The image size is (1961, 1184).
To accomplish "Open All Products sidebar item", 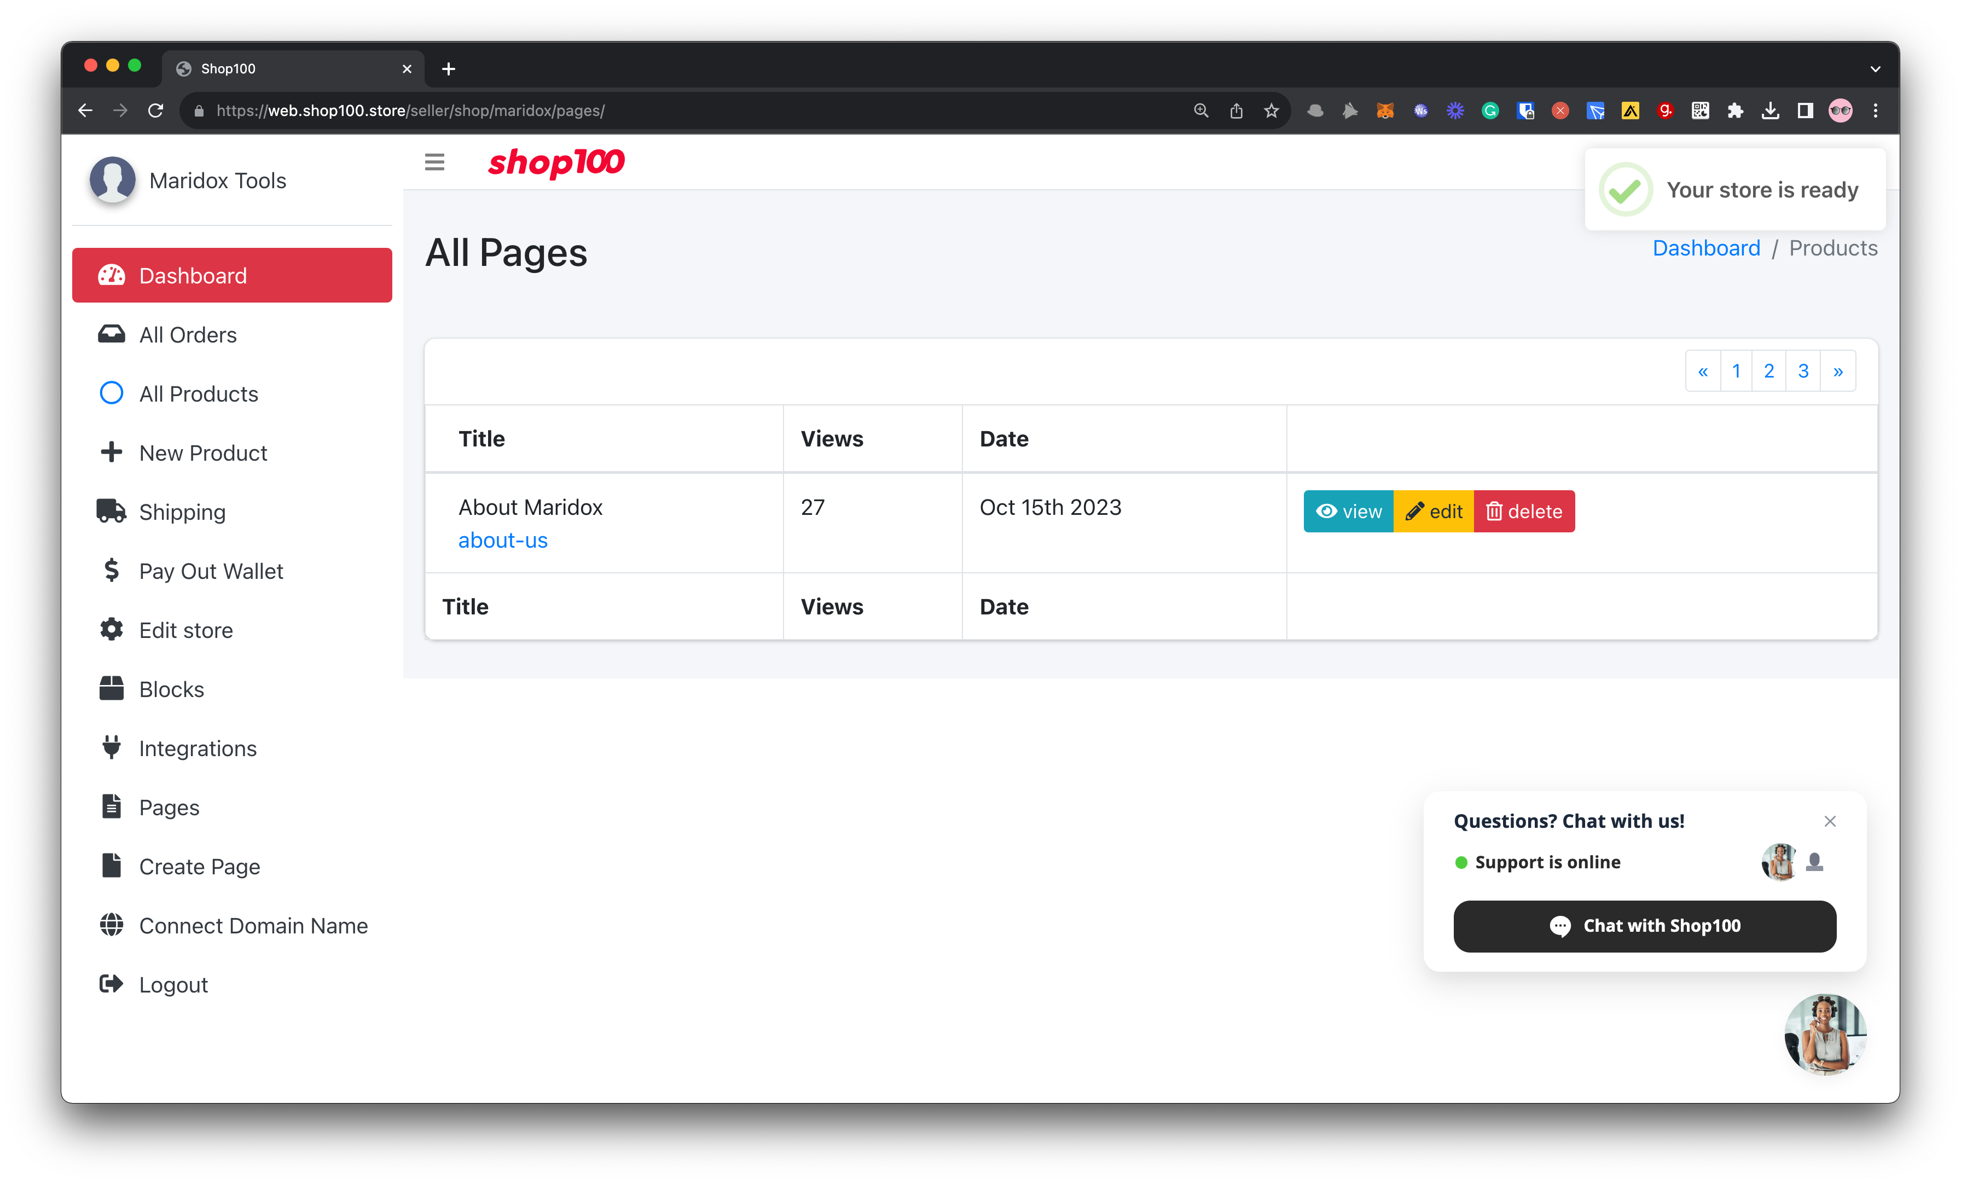I will click(x=231, y=393).
